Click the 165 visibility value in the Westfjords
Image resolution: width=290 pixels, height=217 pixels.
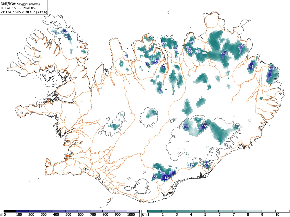[x=66, y=33]
